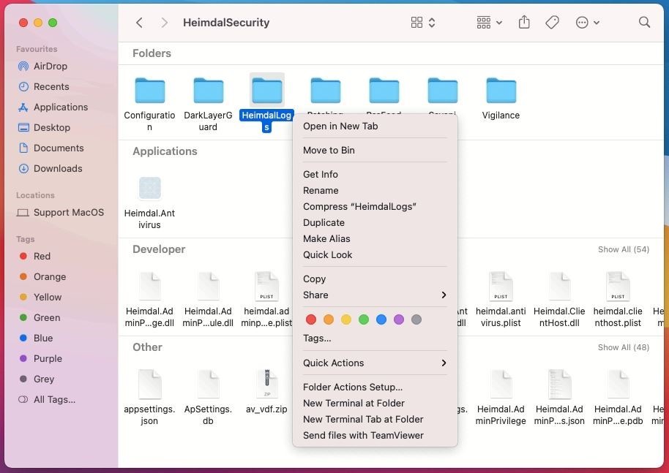Expand the Quick Actions submenu
The image size is (669, 473).
(375, 363)
